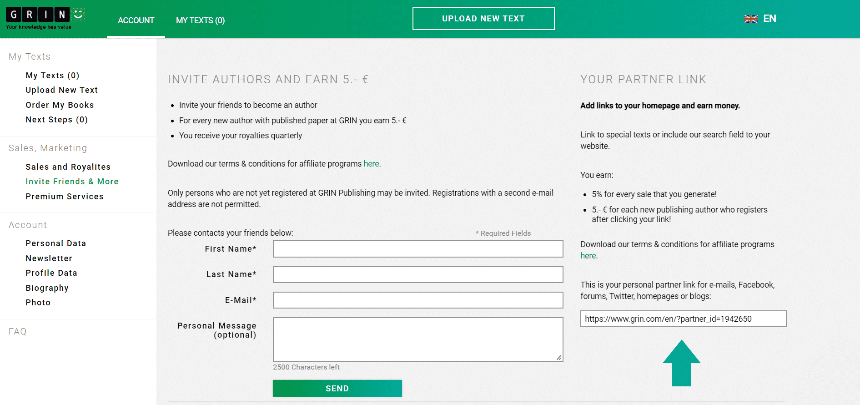This screenshot has width=860, height=405.
Task: Click inside the E-Mail field
Action: pos(417,300)
